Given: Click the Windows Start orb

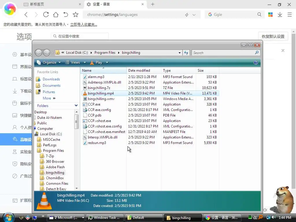Looking at the screenshot, I should pyautogui.click(x=8, y=217).
